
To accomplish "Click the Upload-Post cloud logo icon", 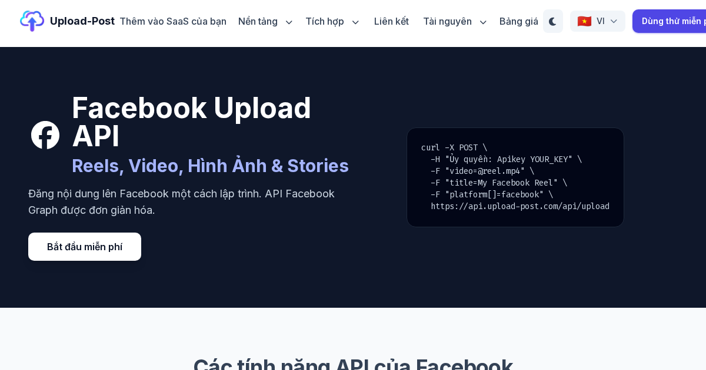I will 32,21.
